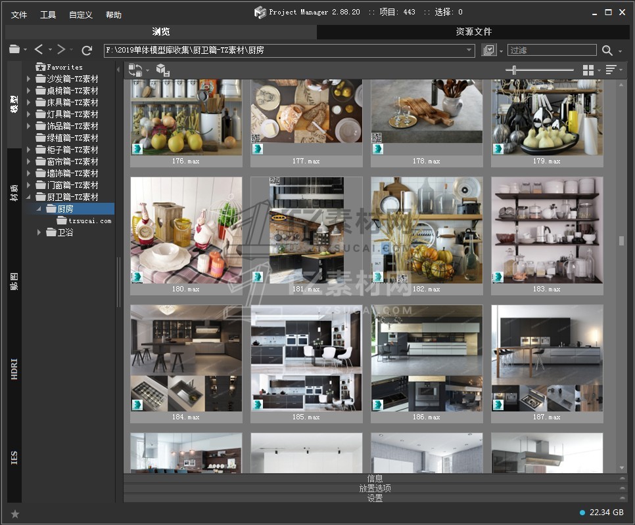Expand the 信息 panel

pyautogui.click(x=375, y=478)
